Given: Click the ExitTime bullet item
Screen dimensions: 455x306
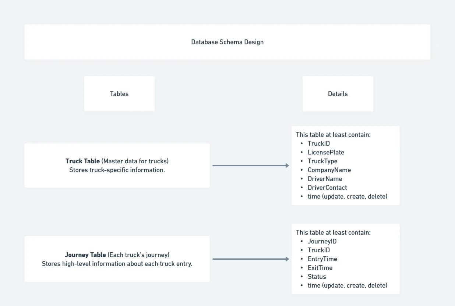Looking at the screenshot, I should click(320, 268).
